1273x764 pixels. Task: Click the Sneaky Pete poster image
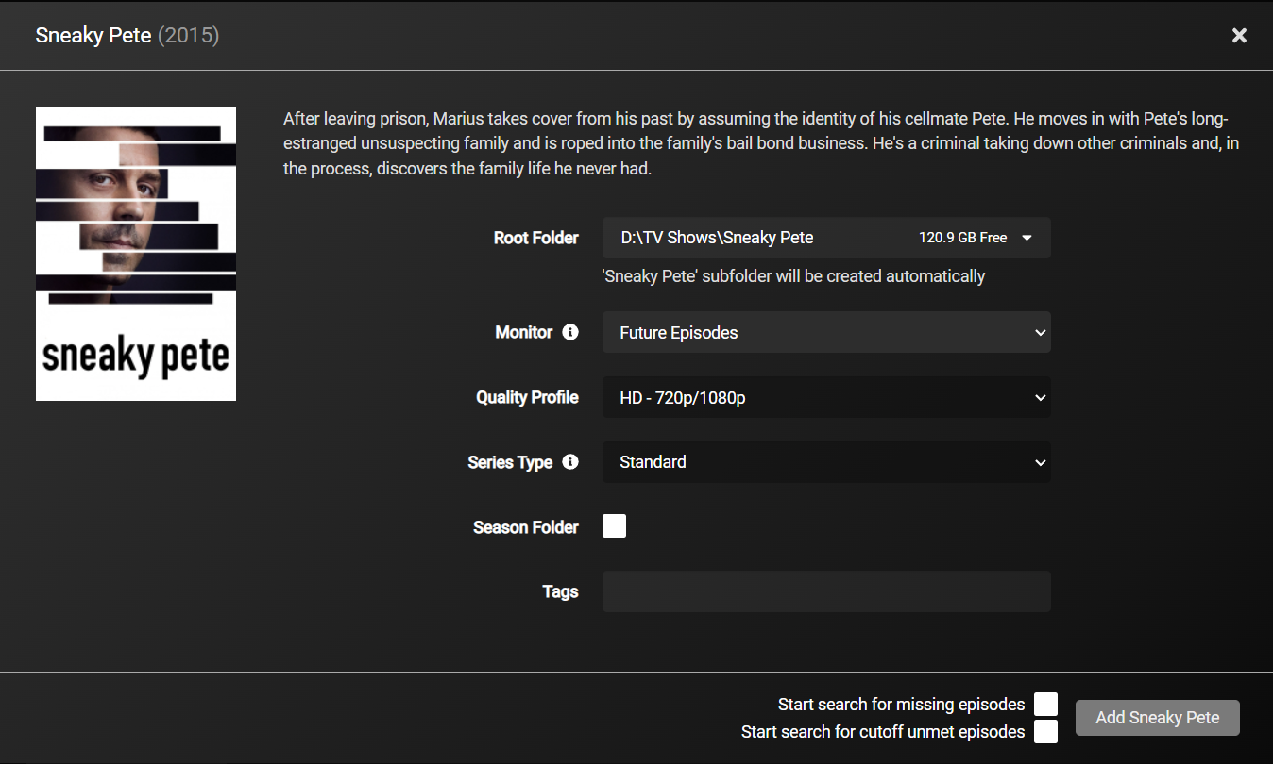coord(136,254)
